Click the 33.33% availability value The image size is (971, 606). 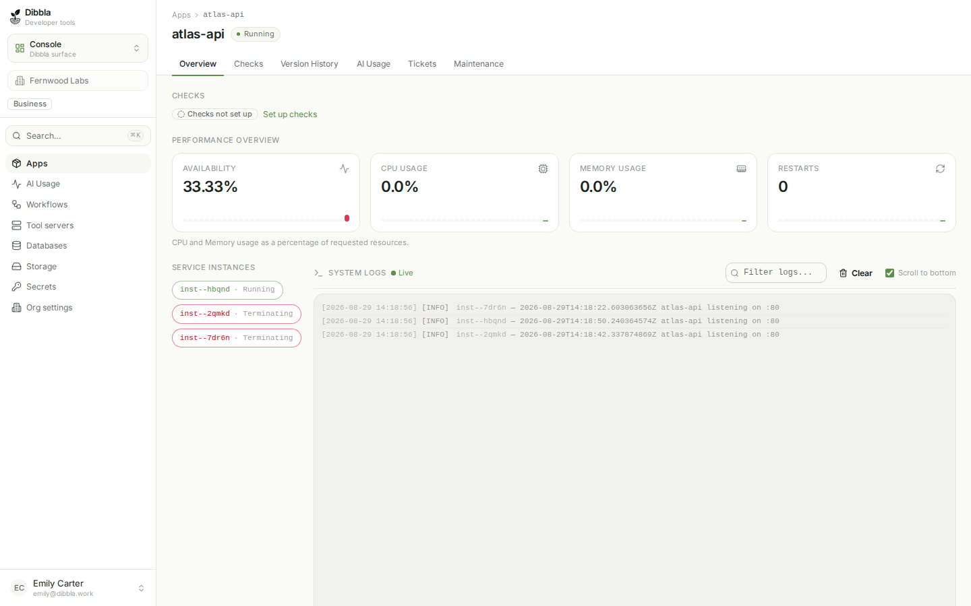[x=210, y=187]
